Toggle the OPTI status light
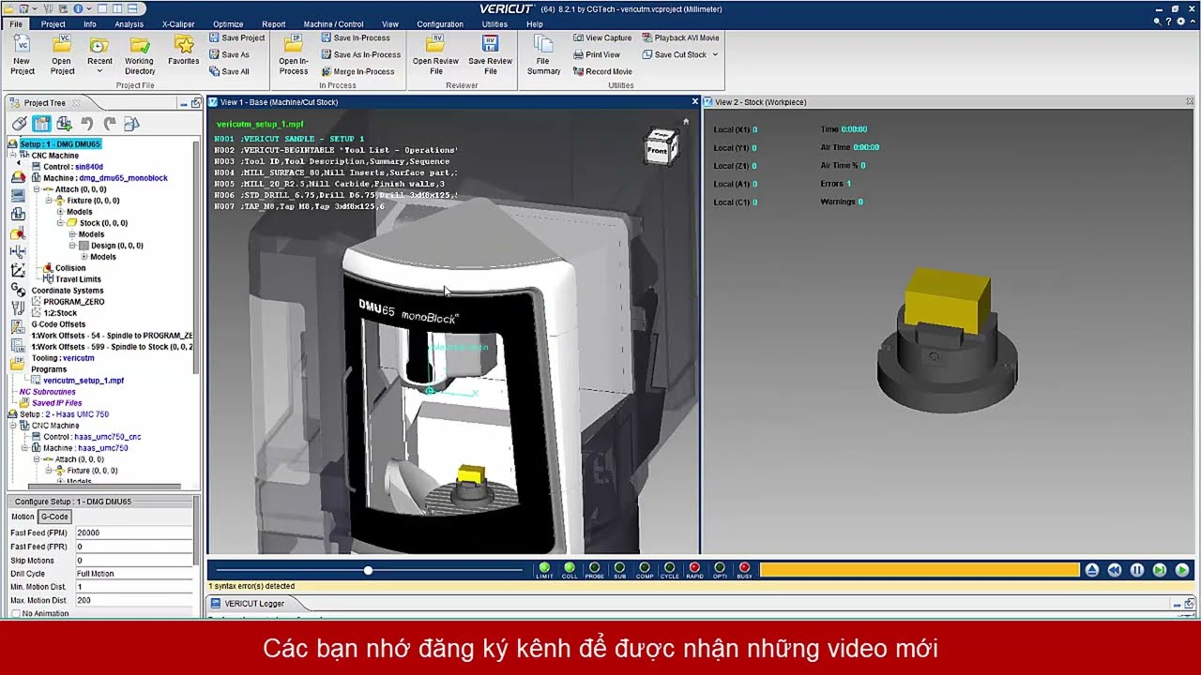The width and height of the screenshot is (1201, 675). point(720,569)
